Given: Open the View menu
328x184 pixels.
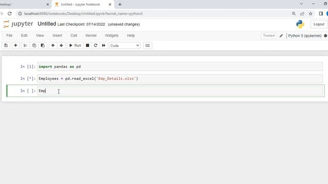Looking at the screenshot, I should 40,35.
